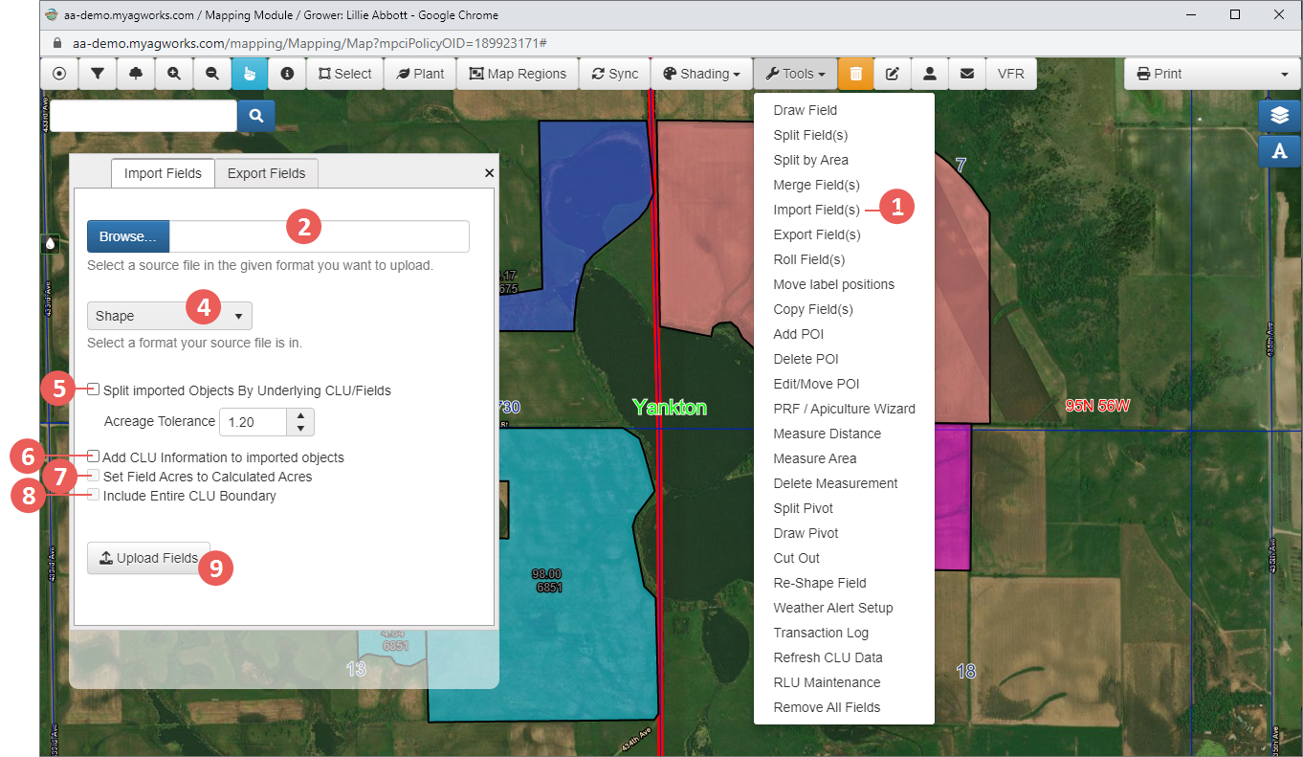Open the map layers stack icon

coord(1279,115)
